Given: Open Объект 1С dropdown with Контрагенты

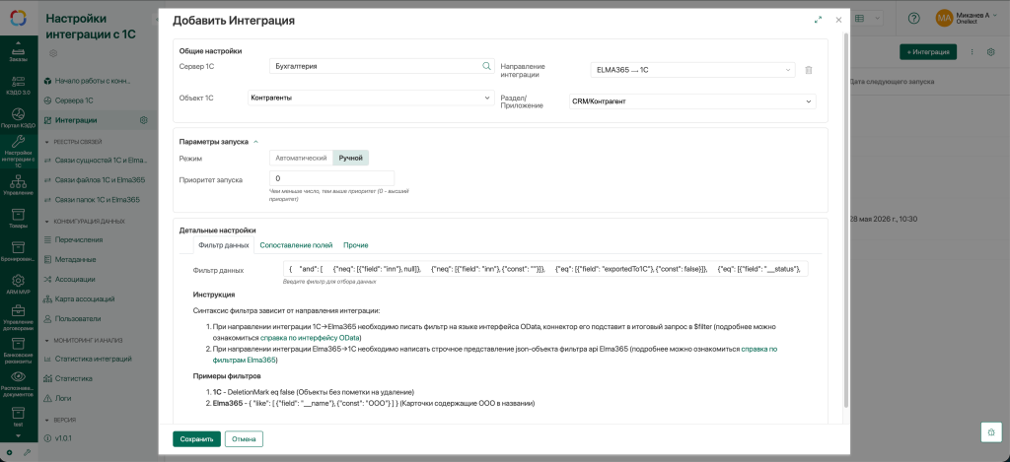Looking at the screenshot, I should pos(371,98).
